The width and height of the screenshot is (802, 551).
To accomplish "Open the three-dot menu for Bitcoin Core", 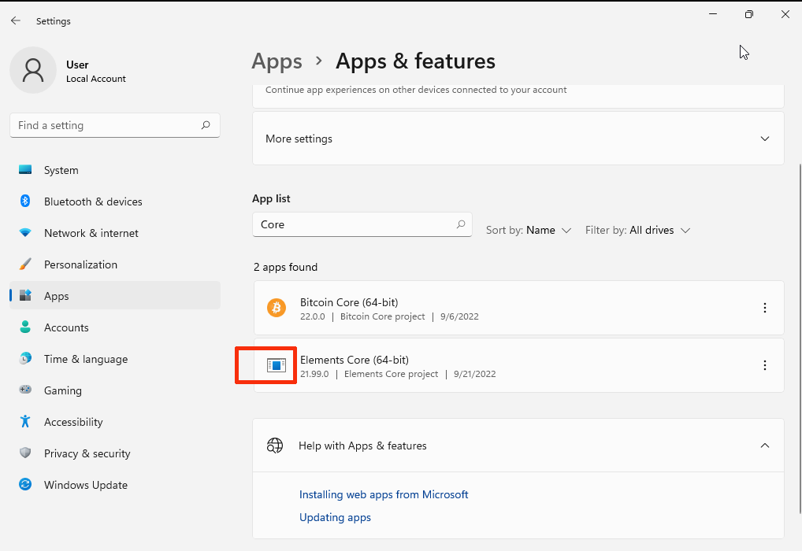I will [765, 308].
